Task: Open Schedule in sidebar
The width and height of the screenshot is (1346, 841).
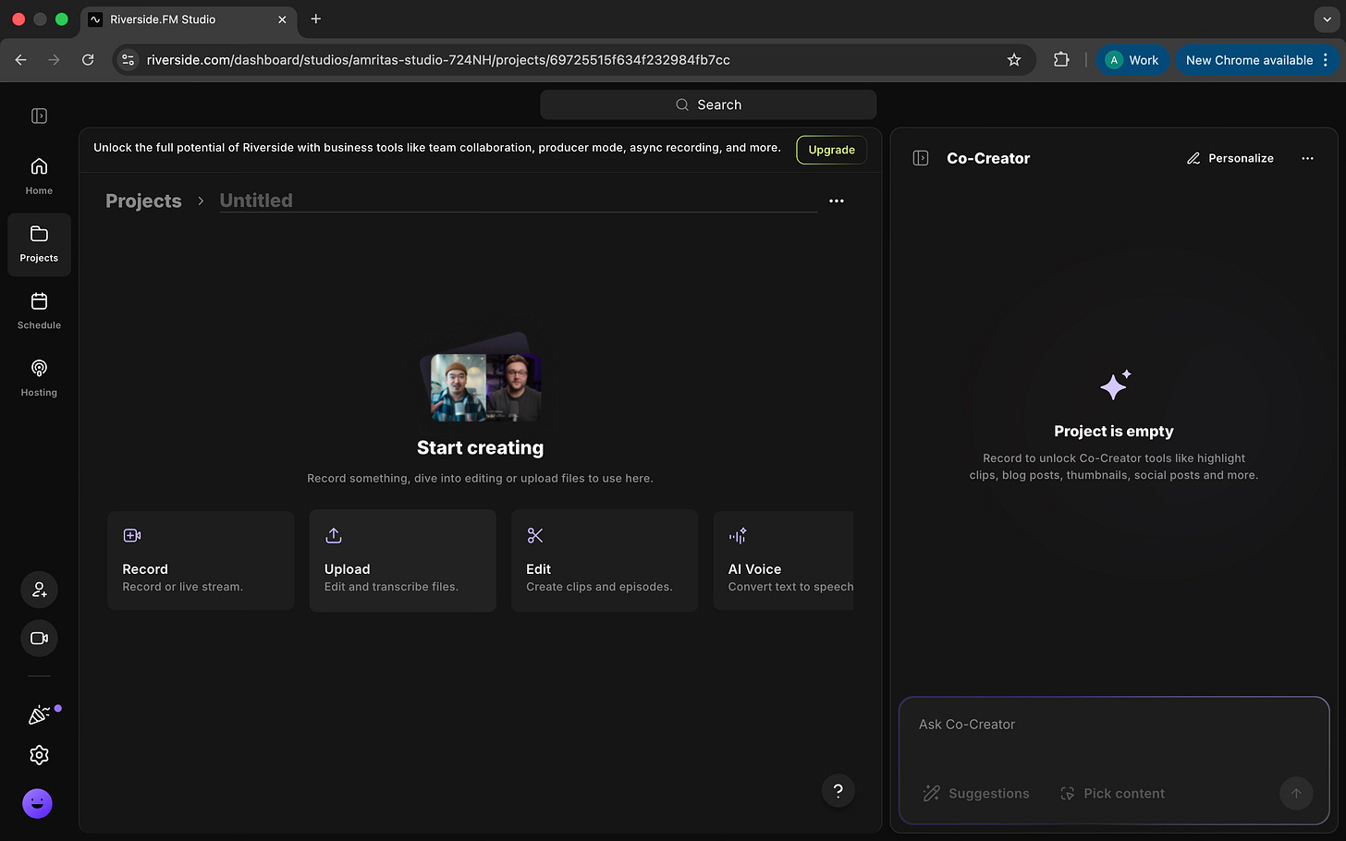Action: (x=39, y=311)
